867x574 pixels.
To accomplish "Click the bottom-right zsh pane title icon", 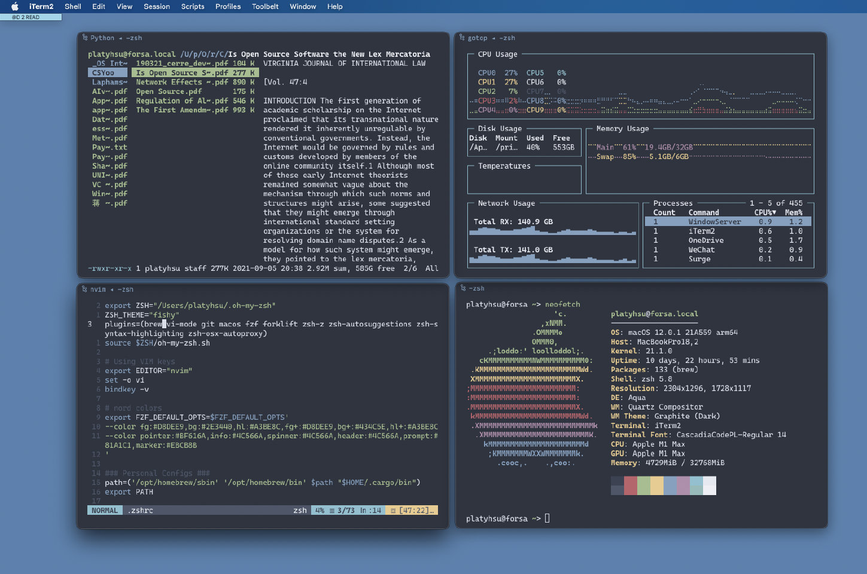I will pyautogui.click(x=462, y=288).
